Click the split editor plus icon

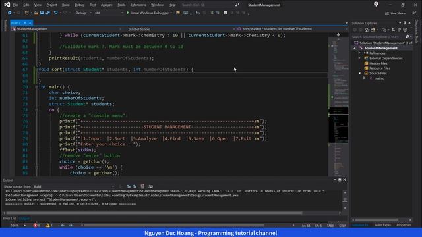coord(338,35)
